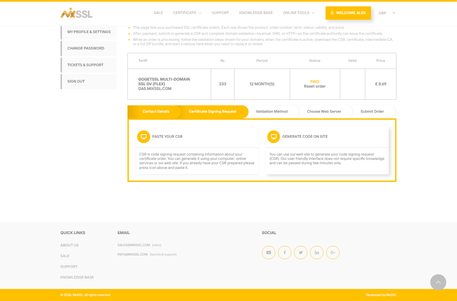
Task: Expand the Certificate menu chevron
Action: [x=200, y=13]
